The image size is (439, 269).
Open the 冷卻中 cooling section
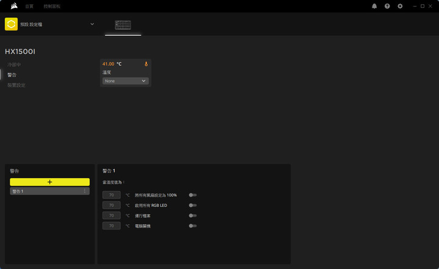point(14,65)
